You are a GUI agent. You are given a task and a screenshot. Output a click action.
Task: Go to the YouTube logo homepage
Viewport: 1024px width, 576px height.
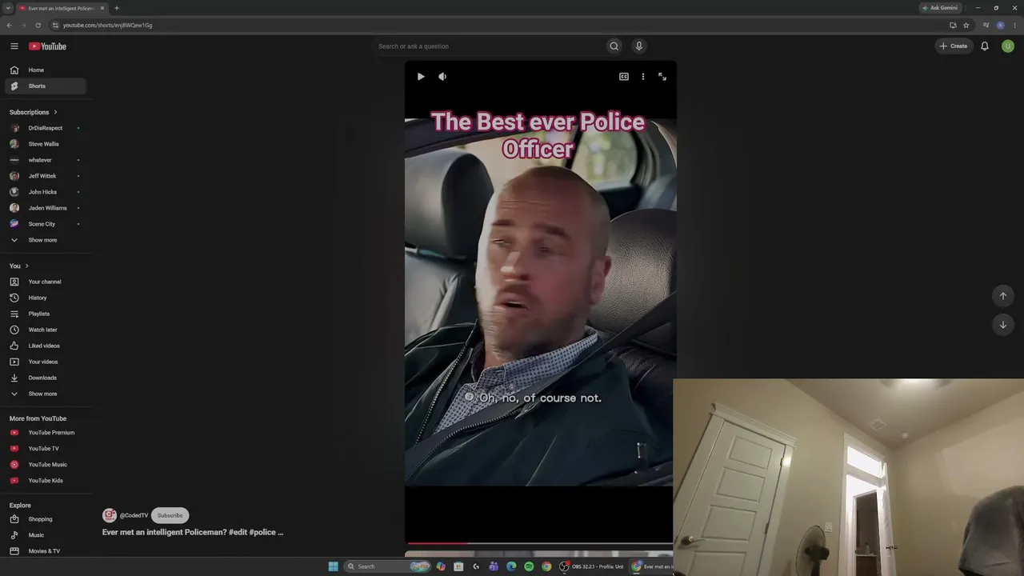coord(48,46)
